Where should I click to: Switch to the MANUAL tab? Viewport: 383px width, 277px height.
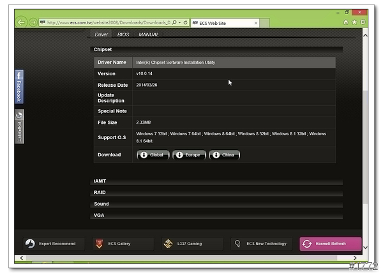149,34
